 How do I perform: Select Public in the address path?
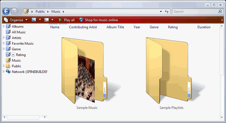[x=40, y=12]
